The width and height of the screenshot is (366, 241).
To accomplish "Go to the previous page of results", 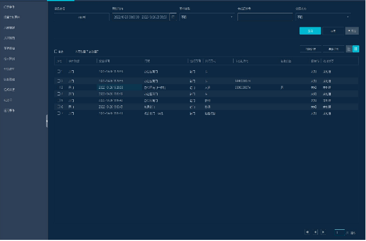I will (x=315, y=232).
